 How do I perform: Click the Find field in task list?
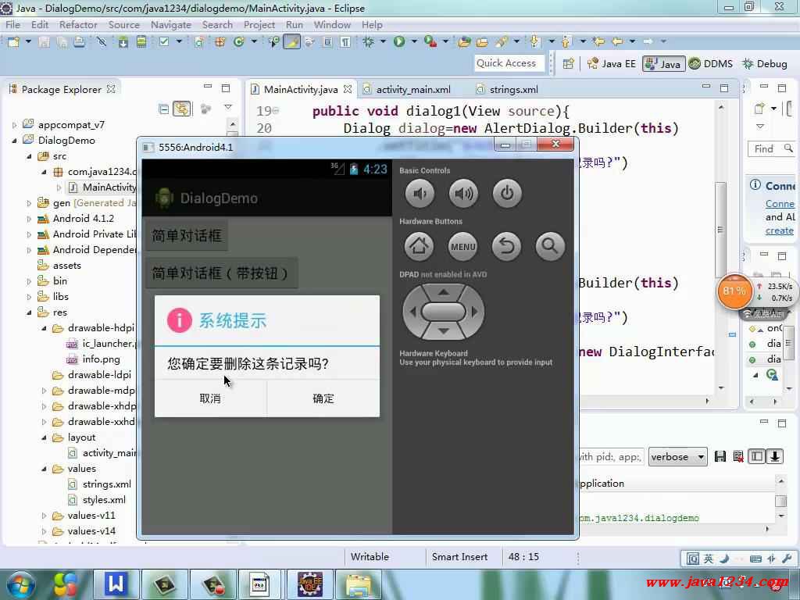click(770, 149)
